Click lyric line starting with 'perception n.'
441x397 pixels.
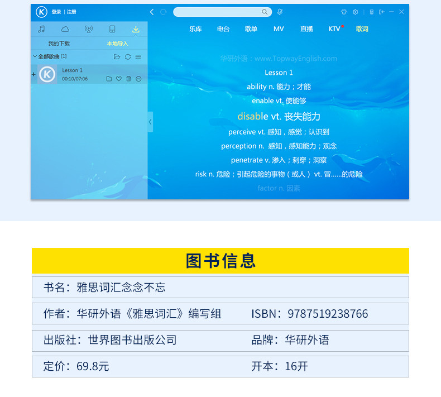tap(279, 146)
